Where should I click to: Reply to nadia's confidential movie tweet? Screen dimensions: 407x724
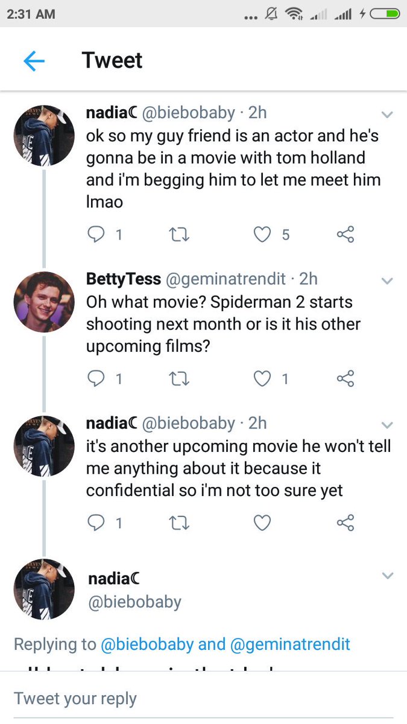[96, 522]
